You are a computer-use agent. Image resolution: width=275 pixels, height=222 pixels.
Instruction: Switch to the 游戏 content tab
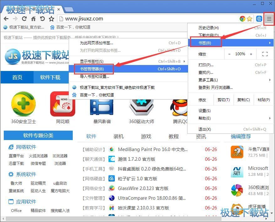coord(146,136)
